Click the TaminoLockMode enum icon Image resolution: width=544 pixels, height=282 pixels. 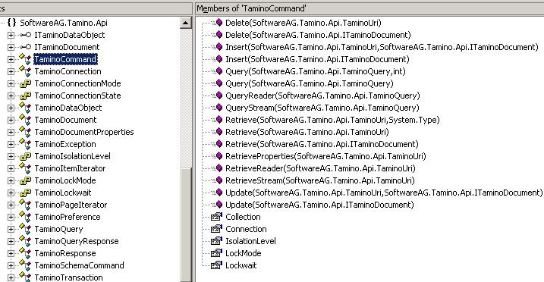pos(25,180)
